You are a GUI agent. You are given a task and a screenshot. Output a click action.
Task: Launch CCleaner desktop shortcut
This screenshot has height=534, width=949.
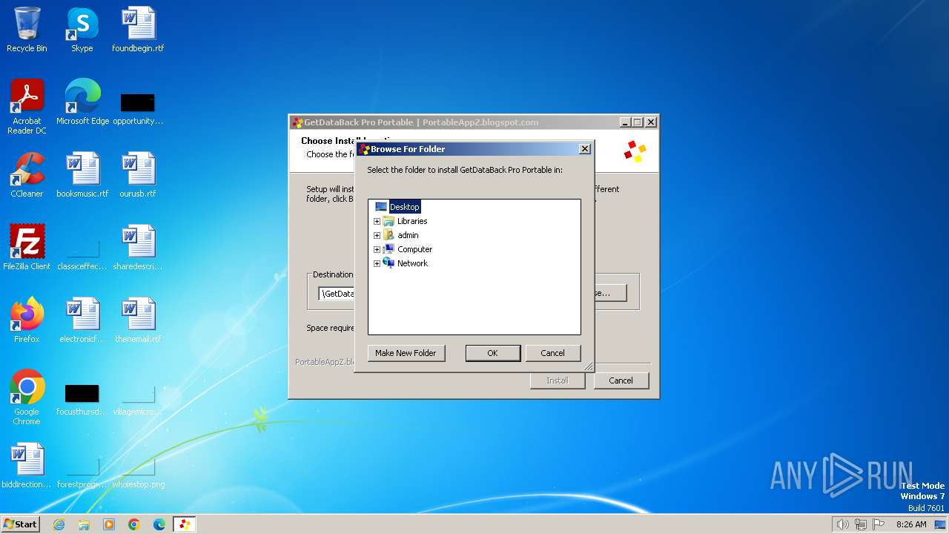pos(27,175)
